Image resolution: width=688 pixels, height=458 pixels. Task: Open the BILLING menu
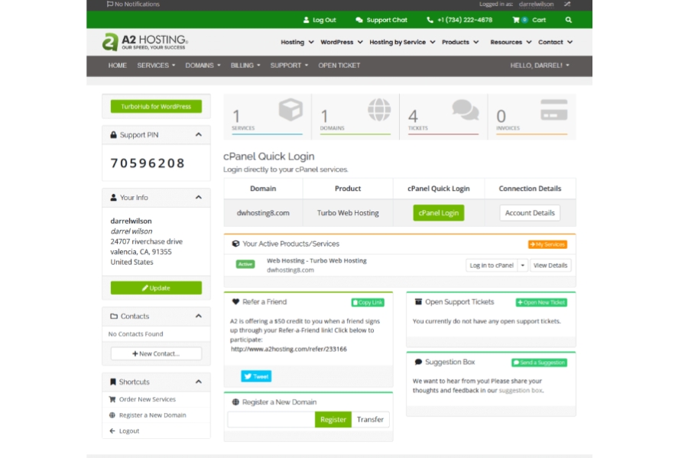[x=245, y=66]
